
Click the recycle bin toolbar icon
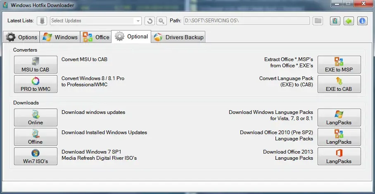[x=335, y=21]
